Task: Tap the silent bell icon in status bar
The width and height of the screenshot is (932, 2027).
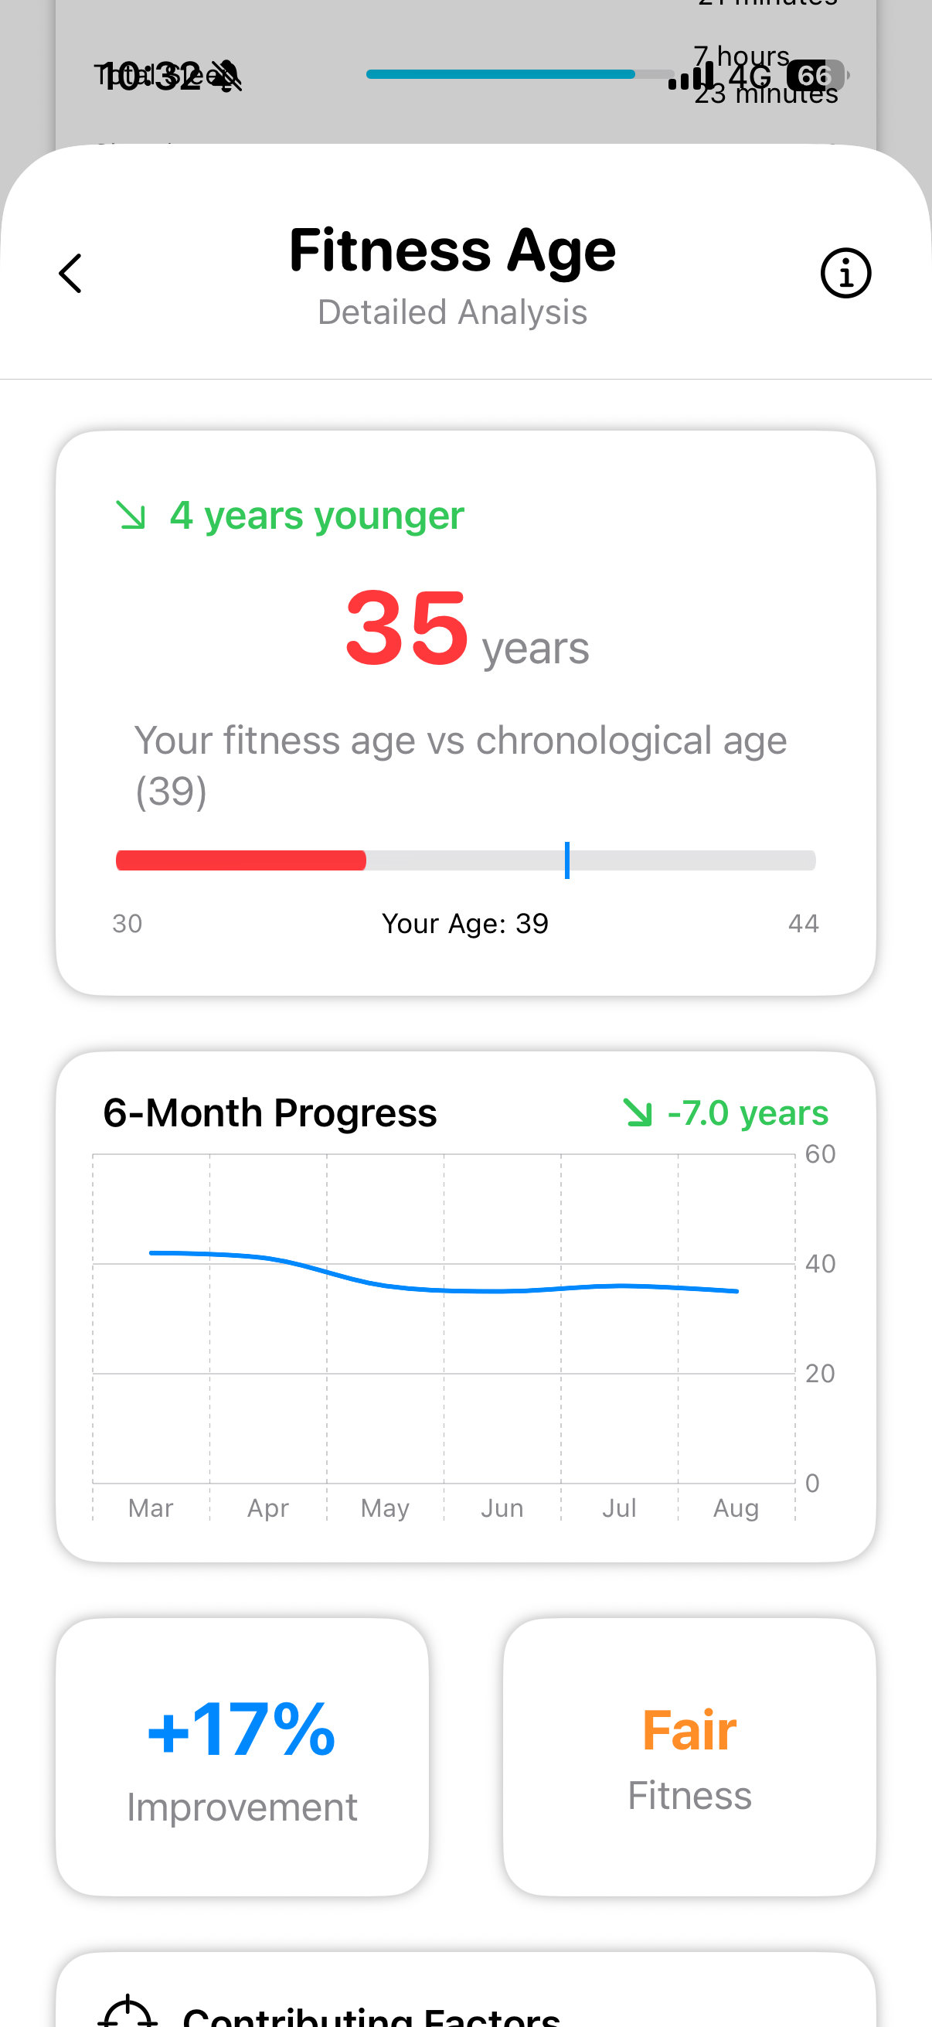Action: (x=226, y=77)
